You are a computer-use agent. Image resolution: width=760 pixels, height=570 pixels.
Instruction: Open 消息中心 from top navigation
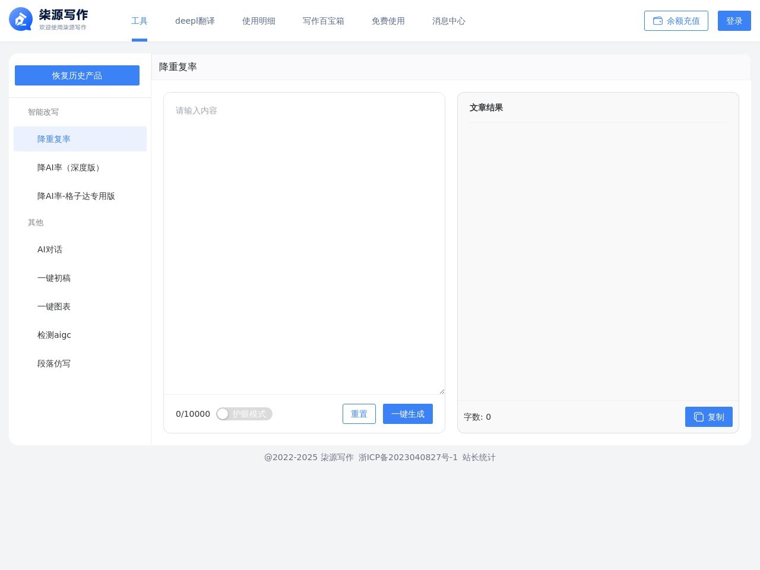click(x=449, y=21)
